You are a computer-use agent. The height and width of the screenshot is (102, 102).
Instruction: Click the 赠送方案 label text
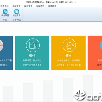point(17,16)
